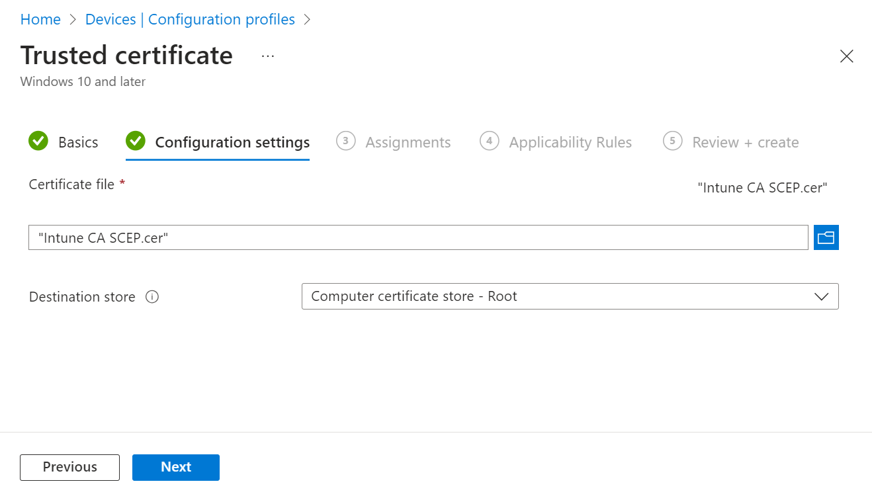Click the step 5 circle icon
This screenshot has height=498, width=872.
point(672,141)
